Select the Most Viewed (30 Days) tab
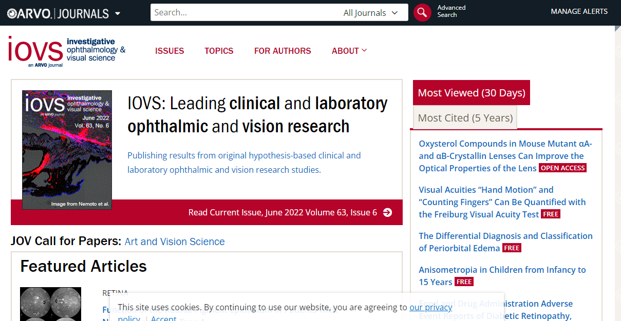The image size is (621, 321). (x=471, y=93)
